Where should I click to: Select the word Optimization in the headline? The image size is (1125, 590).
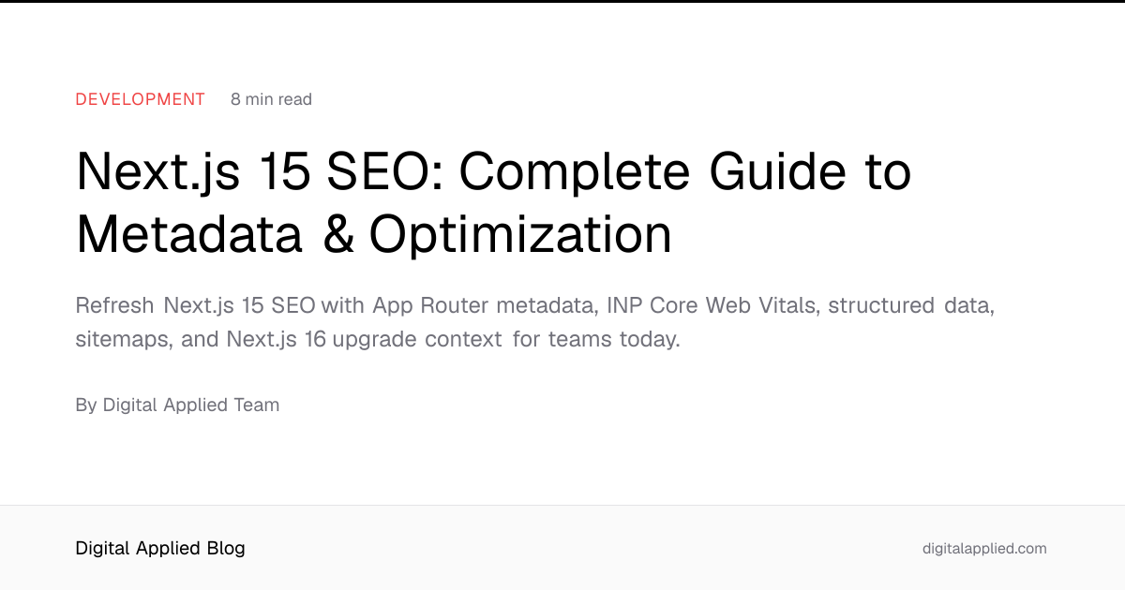(520, 234)
